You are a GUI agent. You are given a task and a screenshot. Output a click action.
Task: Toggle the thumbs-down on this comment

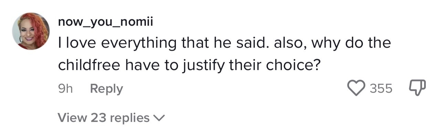point(417,88)
